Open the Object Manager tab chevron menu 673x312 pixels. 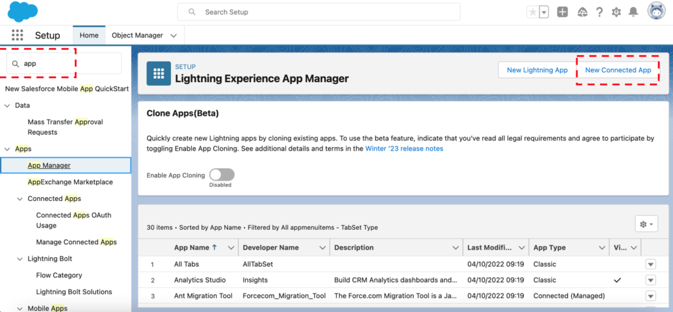tap(174, 35)
